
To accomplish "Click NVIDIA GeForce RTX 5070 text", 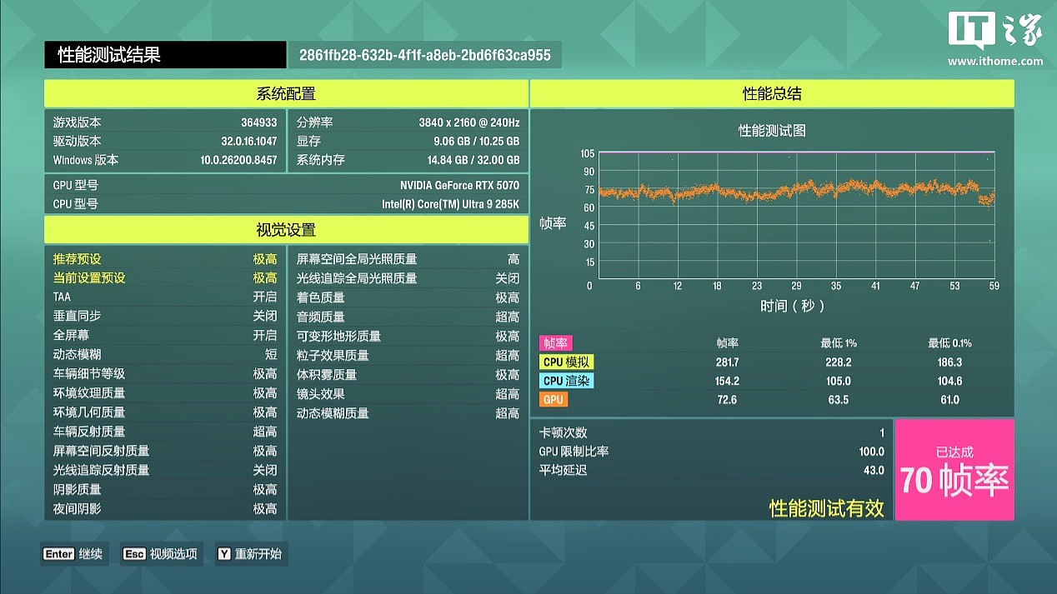I will coord(459,185).
